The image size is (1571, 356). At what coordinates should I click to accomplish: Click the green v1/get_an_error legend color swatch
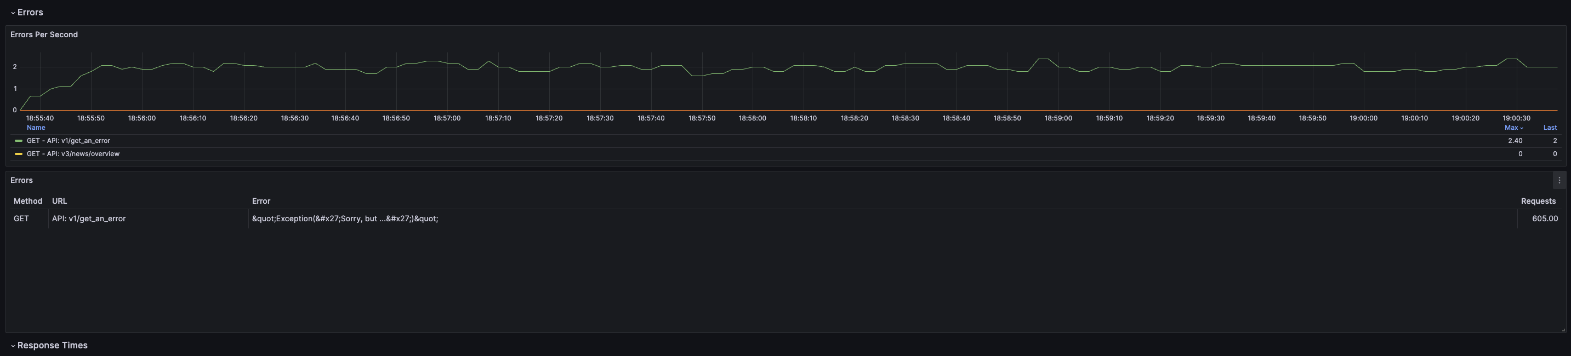18,141
